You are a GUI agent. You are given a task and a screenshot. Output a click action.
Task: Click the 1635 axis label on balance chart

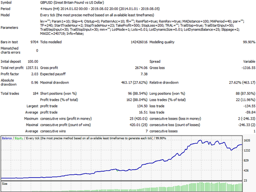click(247, 140)
